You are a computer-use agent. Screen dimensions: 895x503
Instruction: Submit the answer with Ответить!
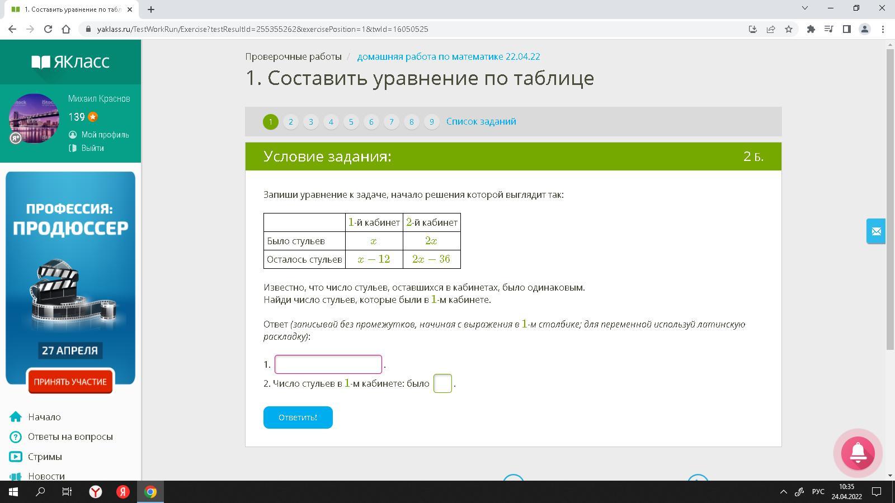point(298,417)
